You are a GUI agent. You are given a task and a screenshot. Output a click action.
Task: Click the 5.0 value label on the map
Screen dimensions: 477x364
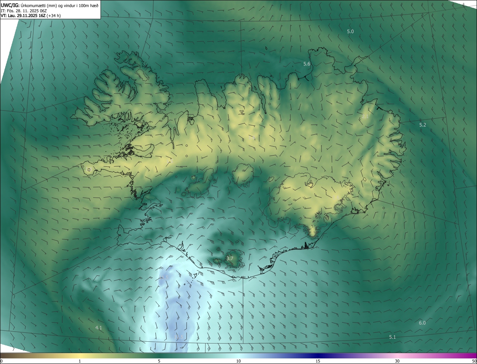[350, 32]
